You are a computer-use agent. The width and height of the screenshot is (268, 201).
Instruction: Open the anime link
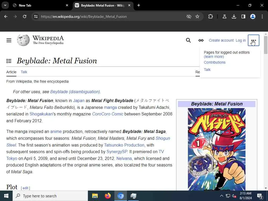(56, 132)
